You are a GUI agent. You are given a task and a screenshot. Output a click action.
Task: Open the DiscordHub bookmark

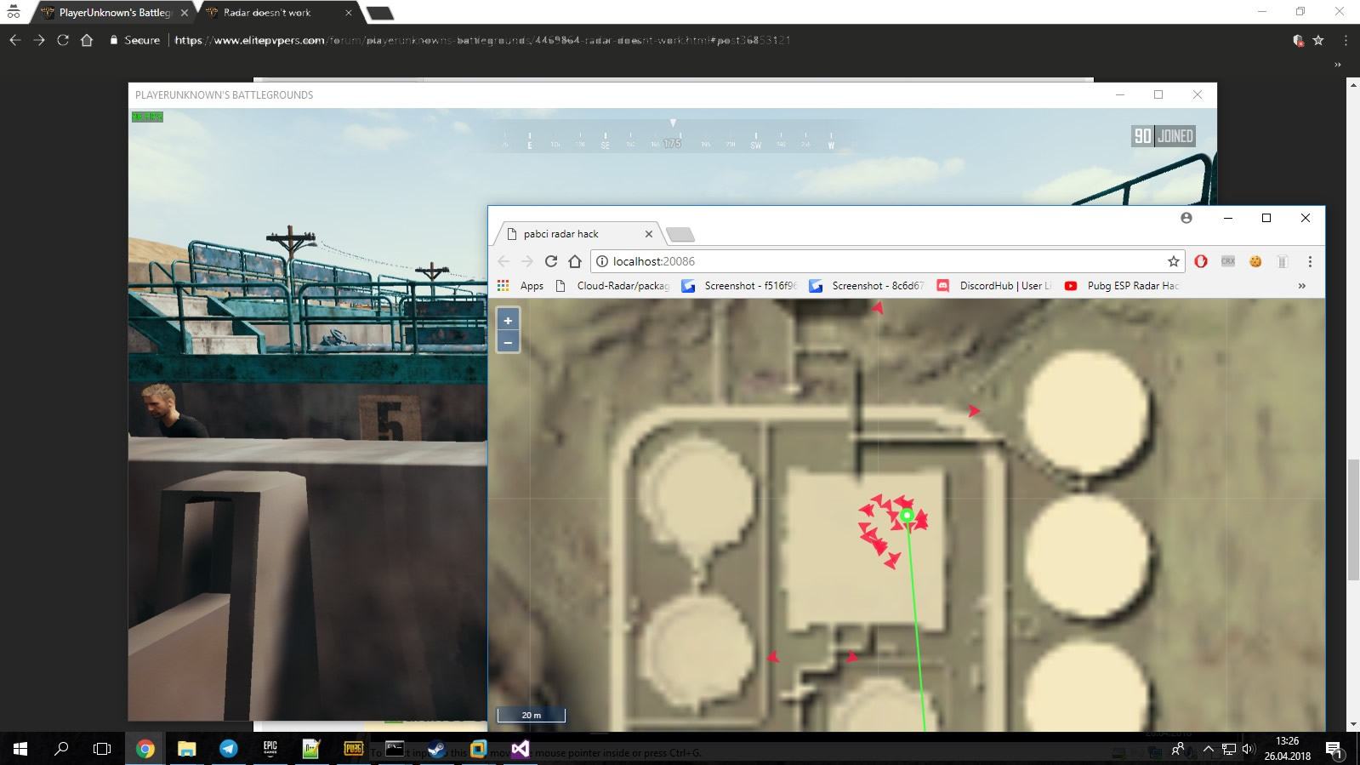click(995, 286)
